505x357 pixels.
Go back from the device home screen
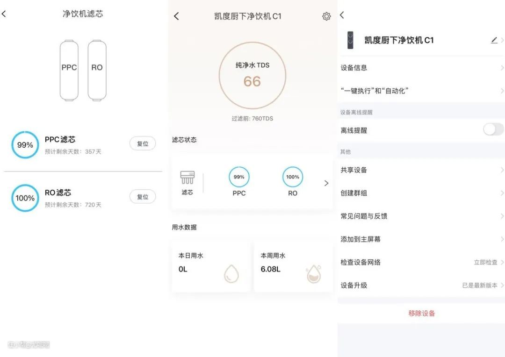pos(176,16)
